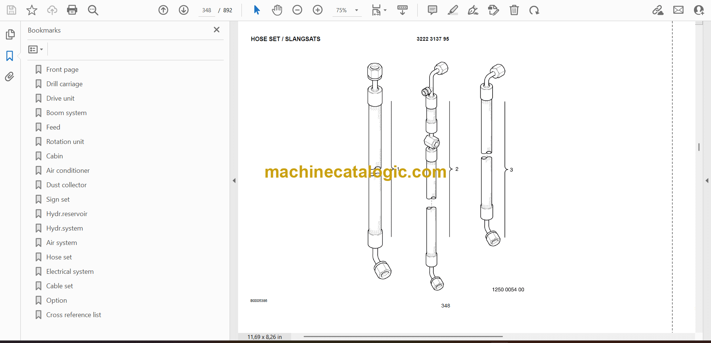This screenshot has width=711, height=343.
Task: Jump to the Electrical system bookmark
Action: (70, 272)
